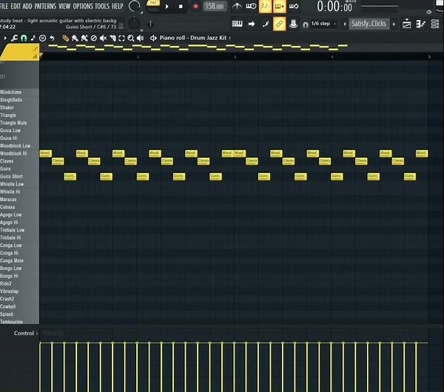Click the green magnet snap icon in piano roll
This screenshot has height=392, width=444.
point(24,38)
